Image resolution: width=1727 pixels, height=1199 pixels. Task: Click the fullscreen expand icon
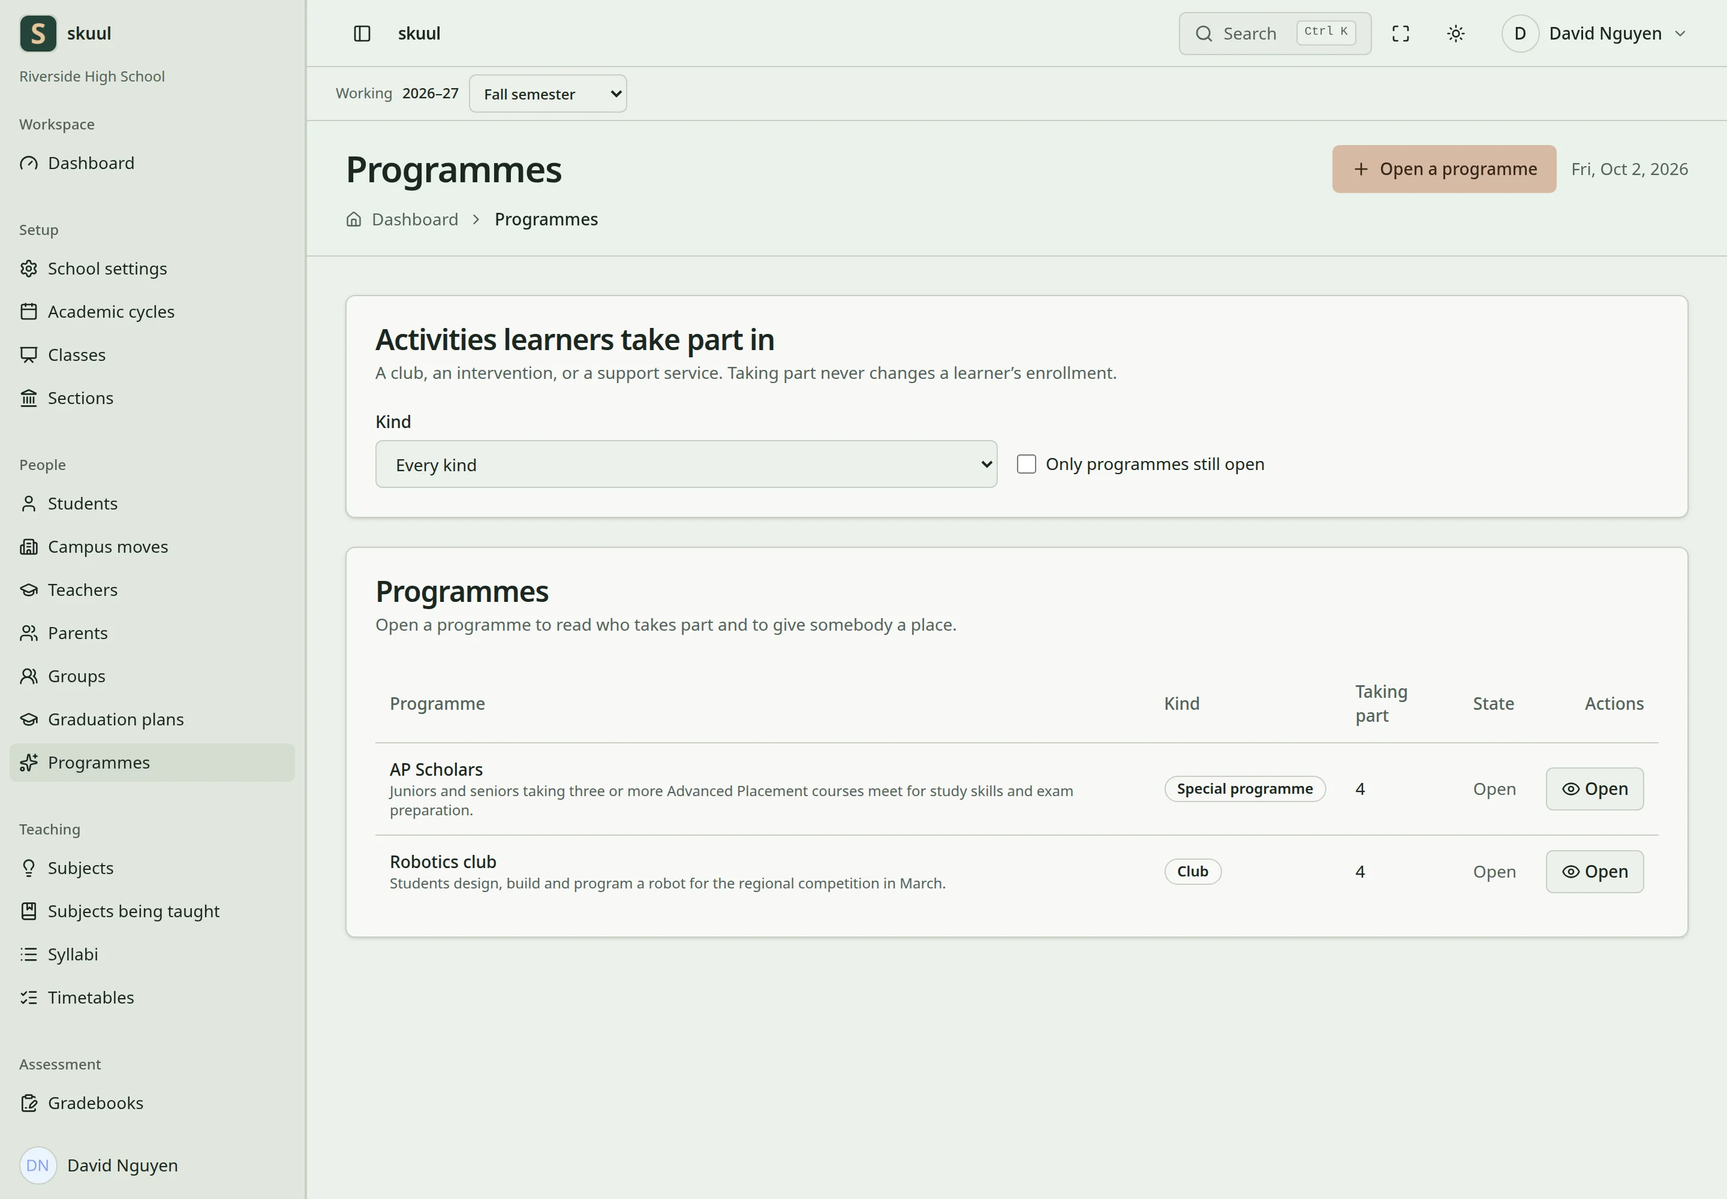1400,34
